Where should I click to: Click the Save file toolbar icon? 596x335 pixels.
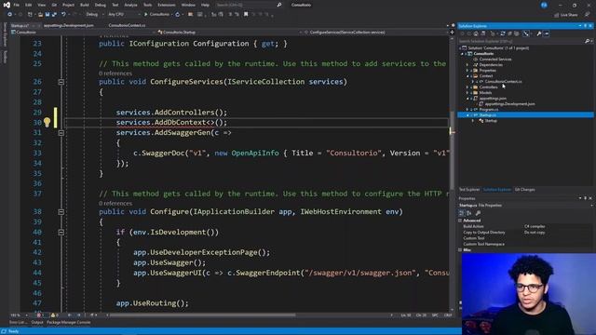point(47,15)
